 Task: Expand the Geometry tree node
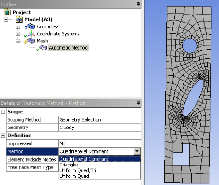(x=18, y=27)
